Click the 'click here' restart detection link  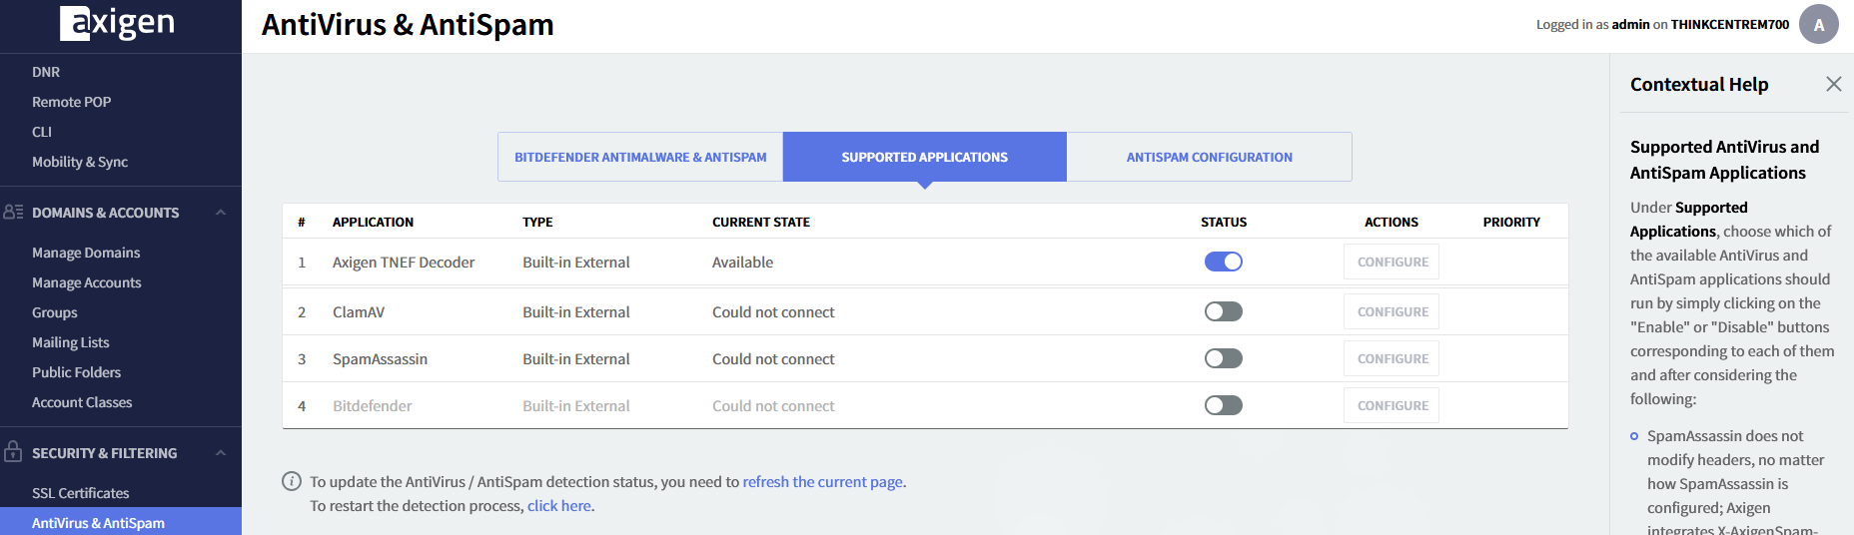[x=558, y=505]
